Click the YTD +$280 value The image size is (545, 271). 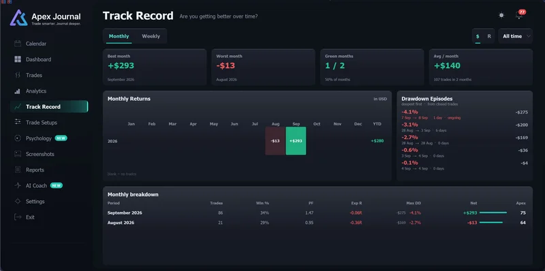(x=377, y=141)
